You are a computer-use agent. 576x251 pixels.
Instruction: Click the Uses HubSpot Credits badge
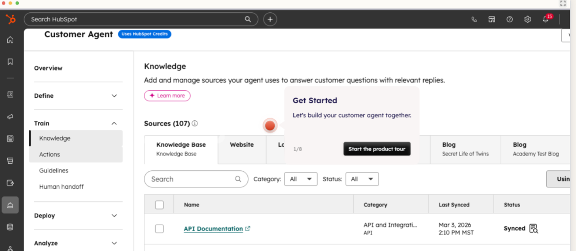145,34
